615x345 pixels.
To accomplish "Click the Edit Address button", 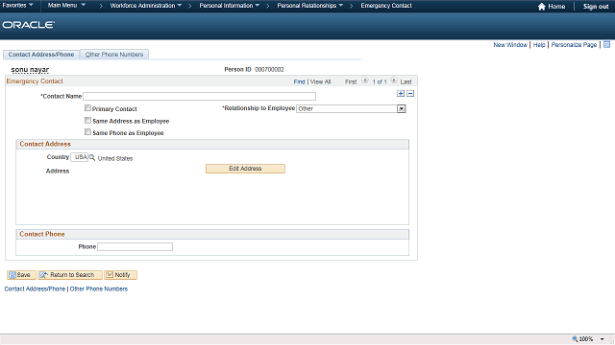I will pyautogui.click(x=245, y=169).
